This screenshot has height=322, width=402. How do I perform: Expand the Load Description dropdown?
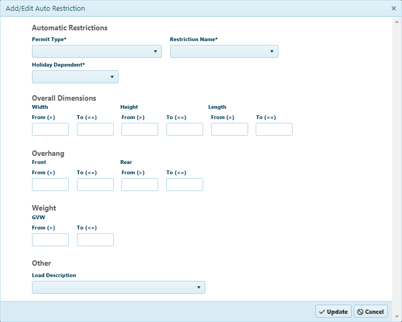click(x=119, y=287)
